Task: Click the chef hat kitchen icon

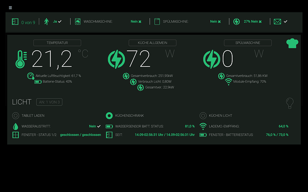Action: [291, 43]
